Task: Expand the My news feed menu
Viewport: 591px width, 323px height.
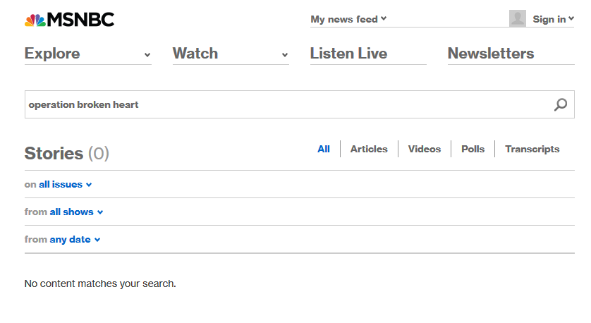Action: [348, 19]
